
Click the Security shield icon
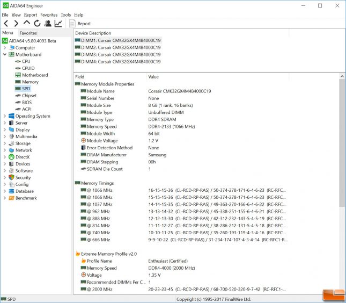pos(11,177)
